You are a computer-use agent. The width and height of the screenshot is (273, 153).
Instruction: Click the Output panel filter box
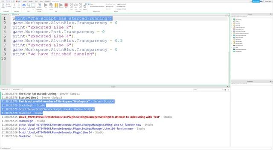tap(208, 90)
